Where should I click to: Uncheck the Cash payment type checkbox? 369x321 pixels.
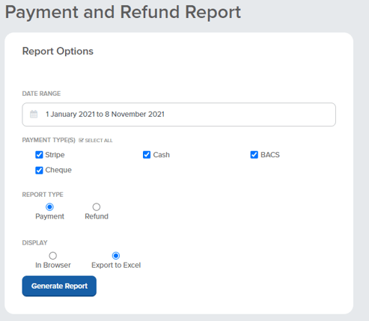(x=147, y=155)
